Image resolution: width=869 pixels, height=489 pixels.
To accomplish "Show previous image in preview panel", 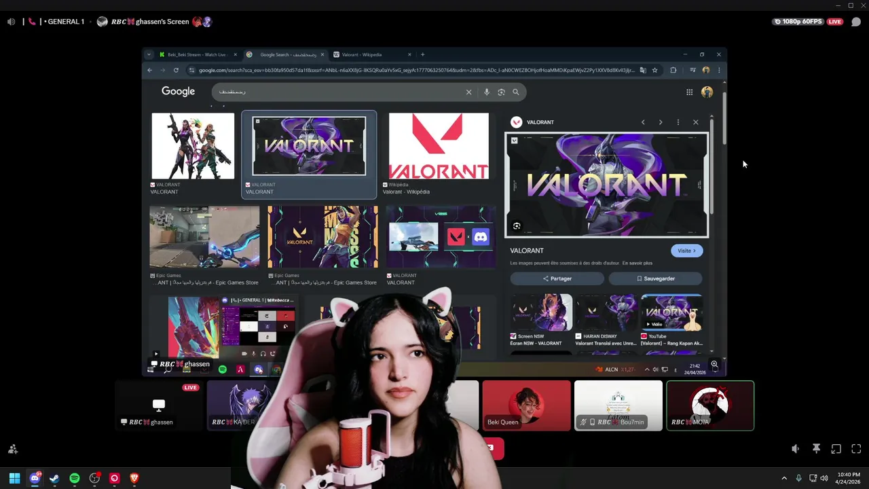I will coord(643,122).
